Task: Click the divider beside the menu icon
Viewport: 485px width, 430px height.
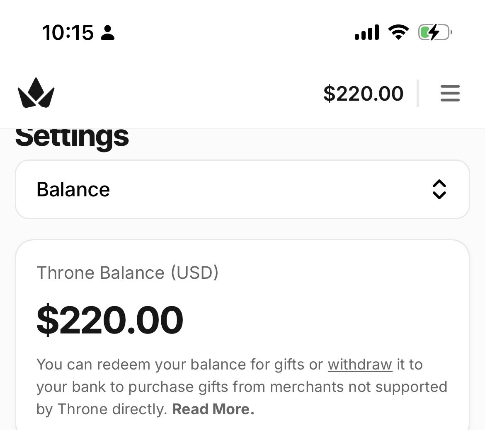Action: 418,93
